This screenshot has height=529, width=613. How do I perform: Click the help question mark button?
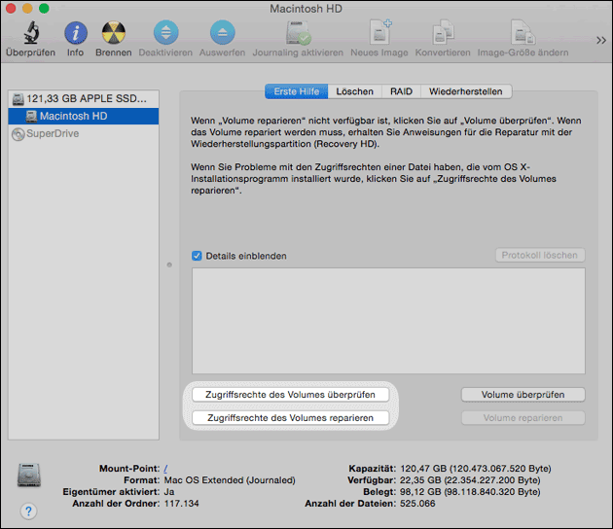click(28, 511)
